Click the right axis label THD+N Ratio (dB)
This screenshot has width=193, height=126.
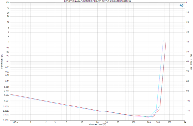coord(191,61)
